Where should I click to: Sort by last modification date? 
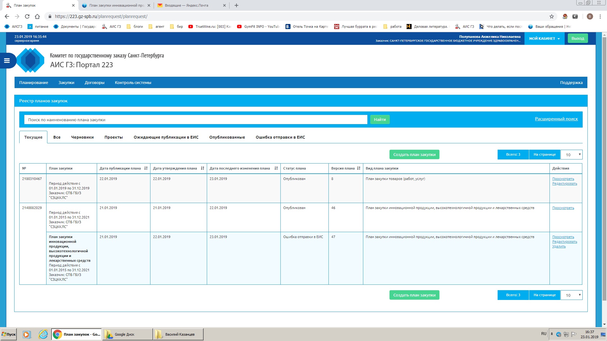pyautogui.click(x=276, y=168)
